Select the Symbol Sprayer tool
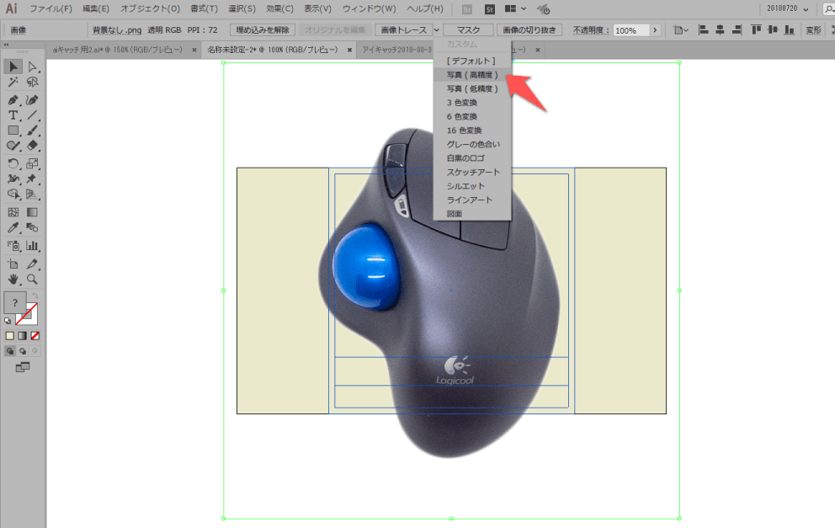Image resolution: width=835 pixels, height=528 pixels. click(13, 246)
